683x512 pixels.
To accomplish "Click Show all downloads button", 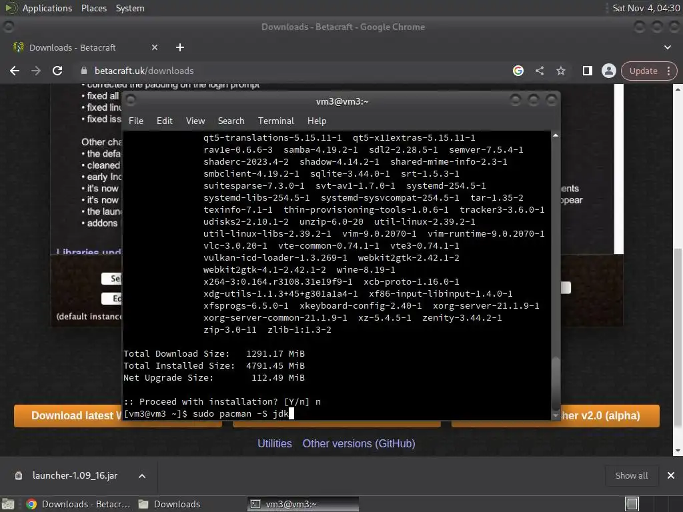I will tap(631, 475).
